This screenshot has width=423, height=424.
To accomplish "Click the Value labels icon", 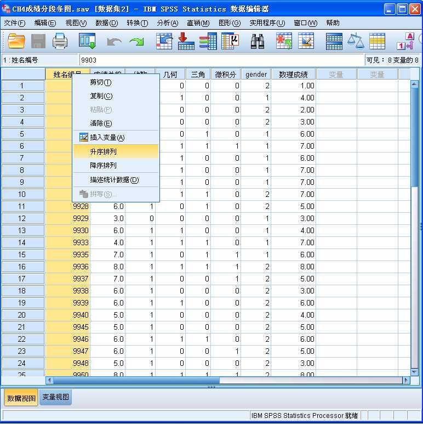I will pos(405,41).
